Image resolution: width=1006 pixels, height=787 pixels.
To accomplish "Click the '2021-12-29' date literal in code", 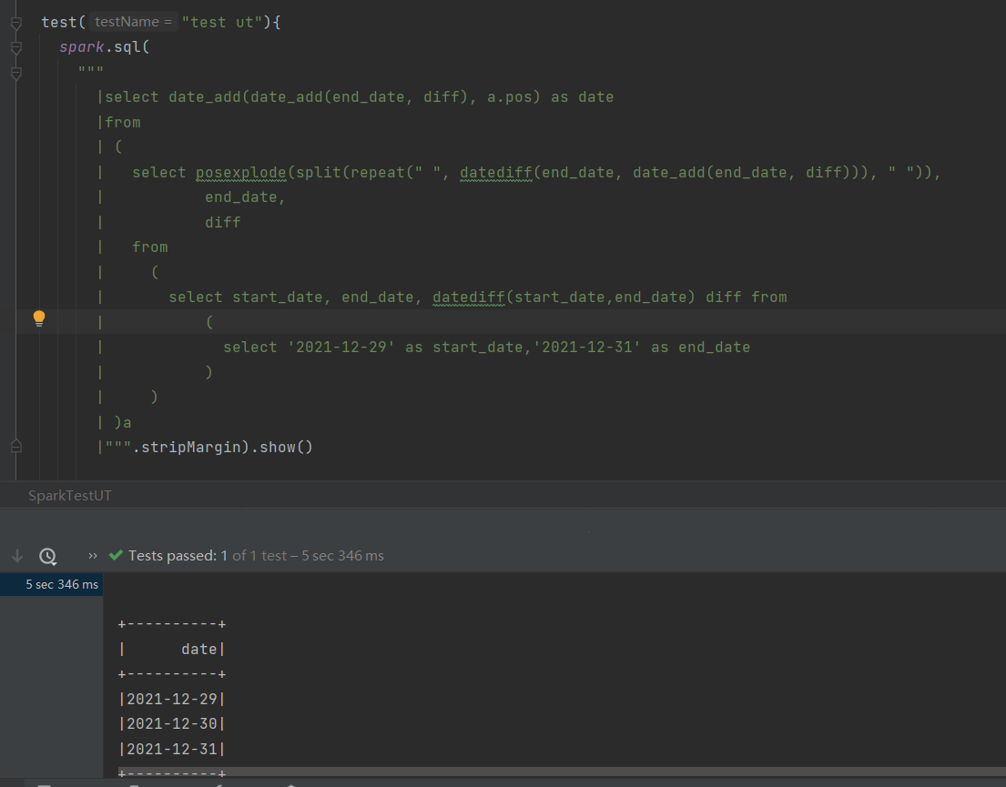I will point(341,347).
